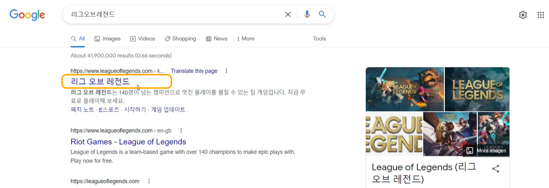Open Riot Games - League of Legends result

coord(128,141)
